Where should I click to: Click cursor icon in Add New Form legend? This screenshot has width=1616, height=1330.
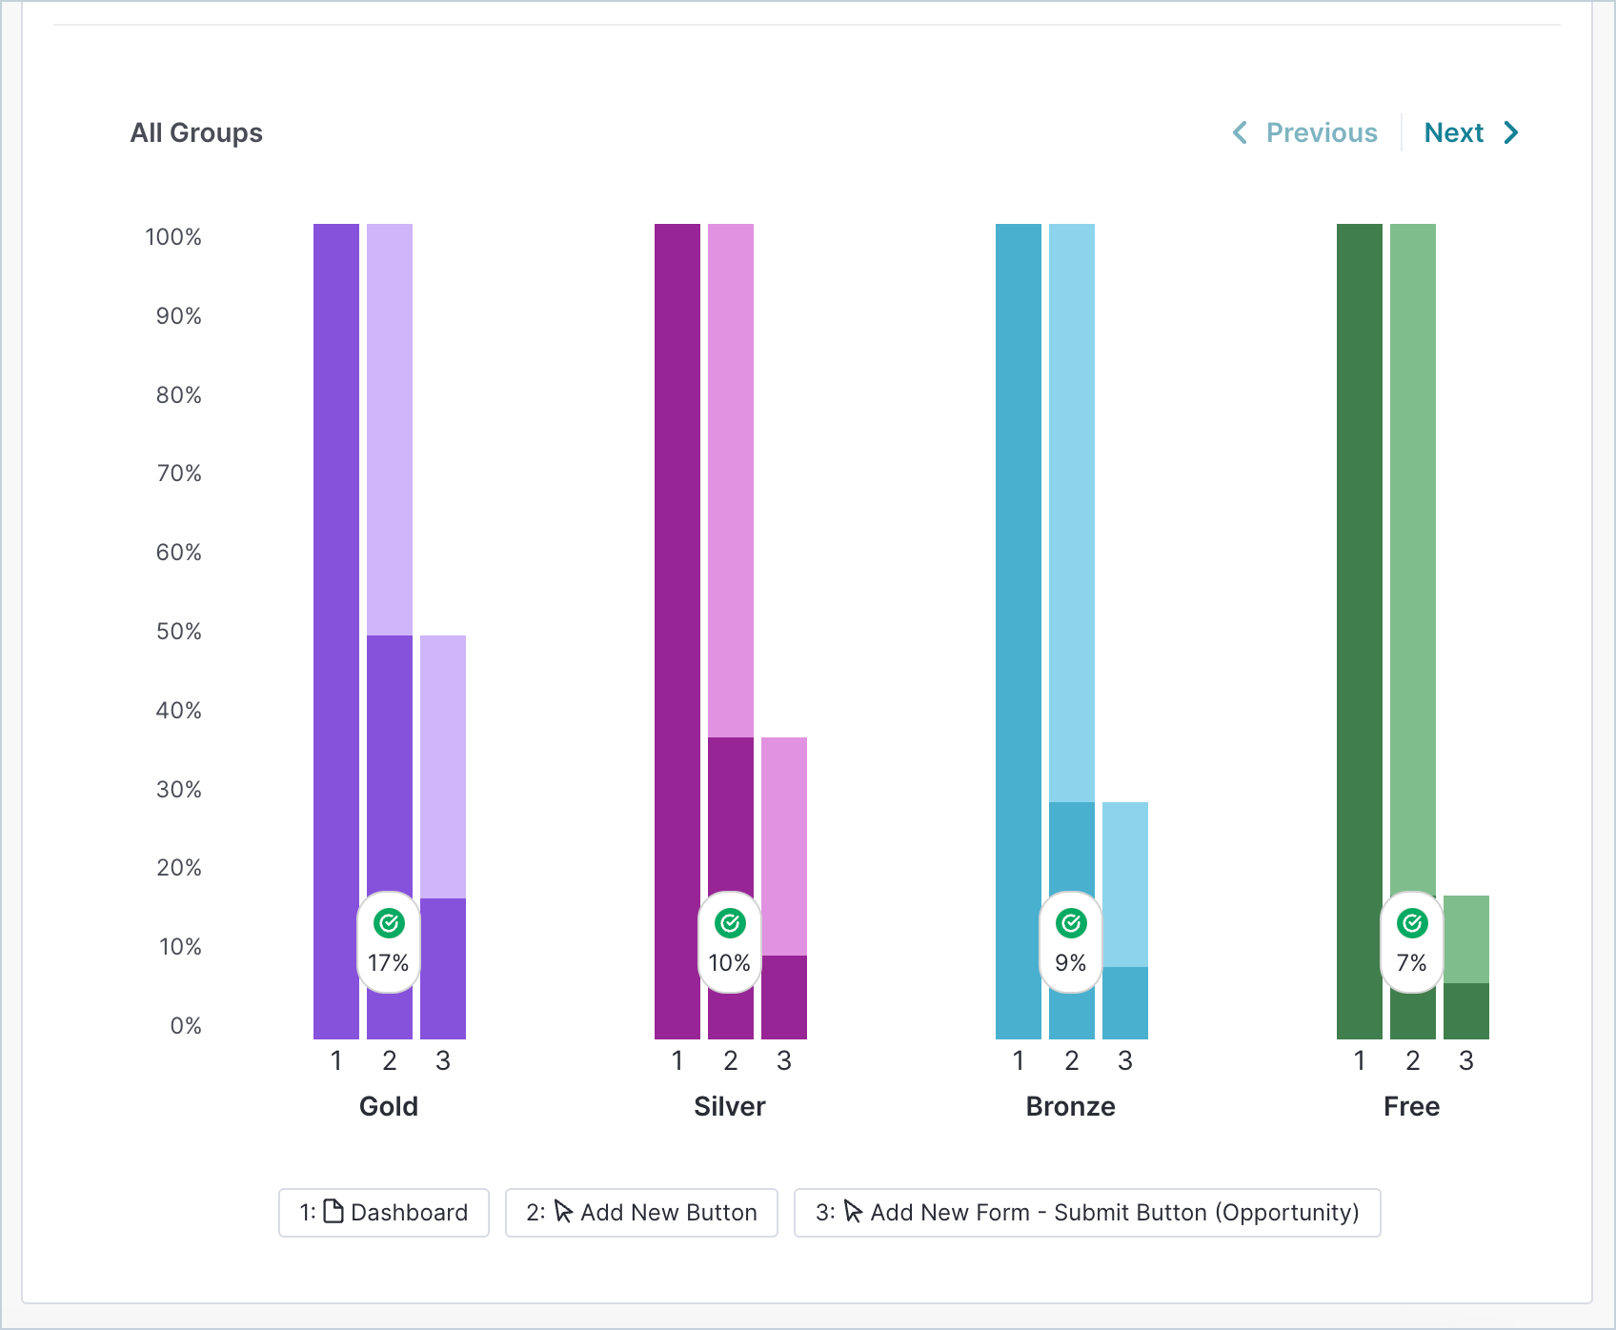click(x=854, y=1212)
